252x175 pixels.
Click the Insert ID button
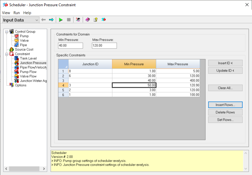(225, 63)
